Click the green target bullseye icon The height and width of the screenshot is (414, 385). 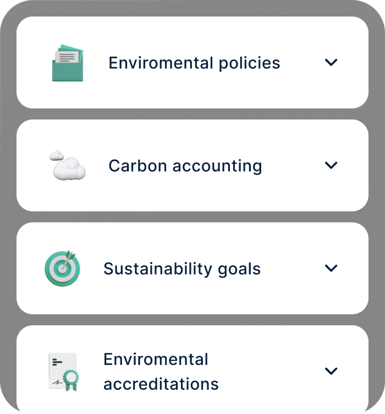point(61,270)
